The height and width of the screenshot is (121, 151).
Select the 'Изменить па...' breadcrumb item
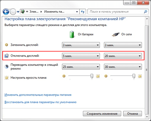click(54, 12)
